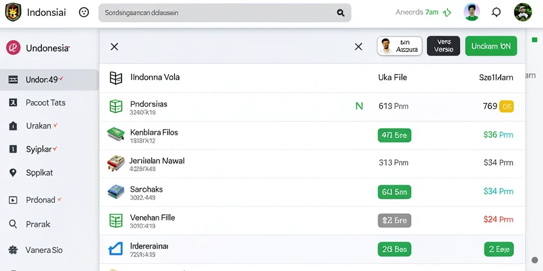Click the Indonsiai shield logo icon
Image resolution: width=543 pixels, height=271 pixels.
click(x=13, y=13)
